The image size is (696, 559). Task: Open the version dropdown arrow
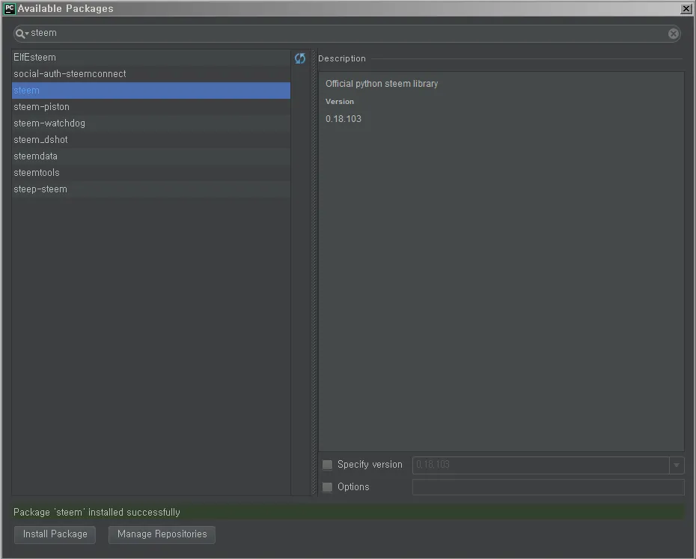tap(677, 465)
